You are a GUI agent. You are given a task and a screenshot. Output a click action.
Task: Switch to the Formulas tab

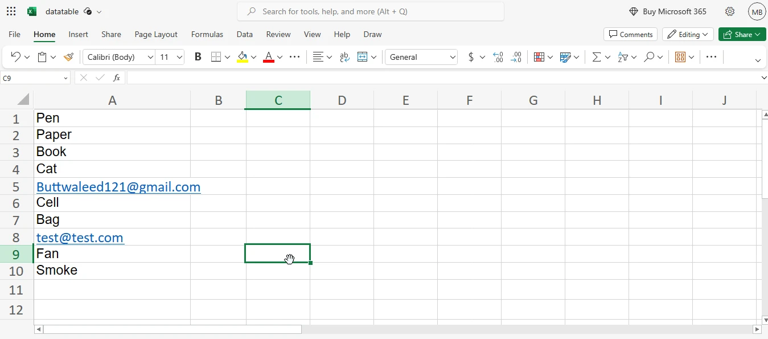tap(207, 34)
